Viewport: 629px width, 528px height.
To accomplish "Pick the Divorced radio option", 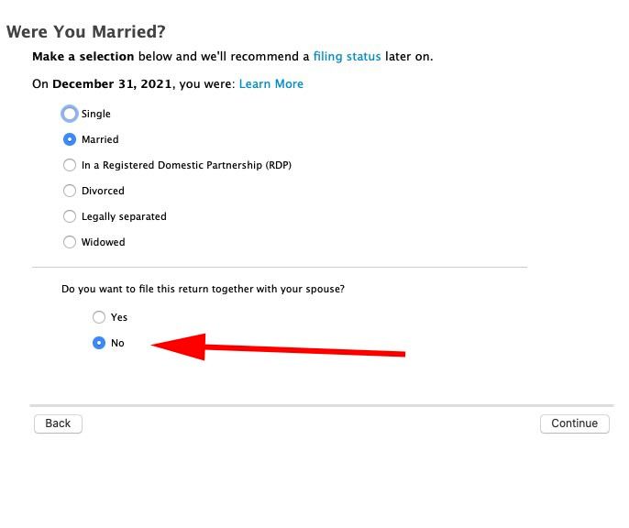I will (x=70, y=191).
